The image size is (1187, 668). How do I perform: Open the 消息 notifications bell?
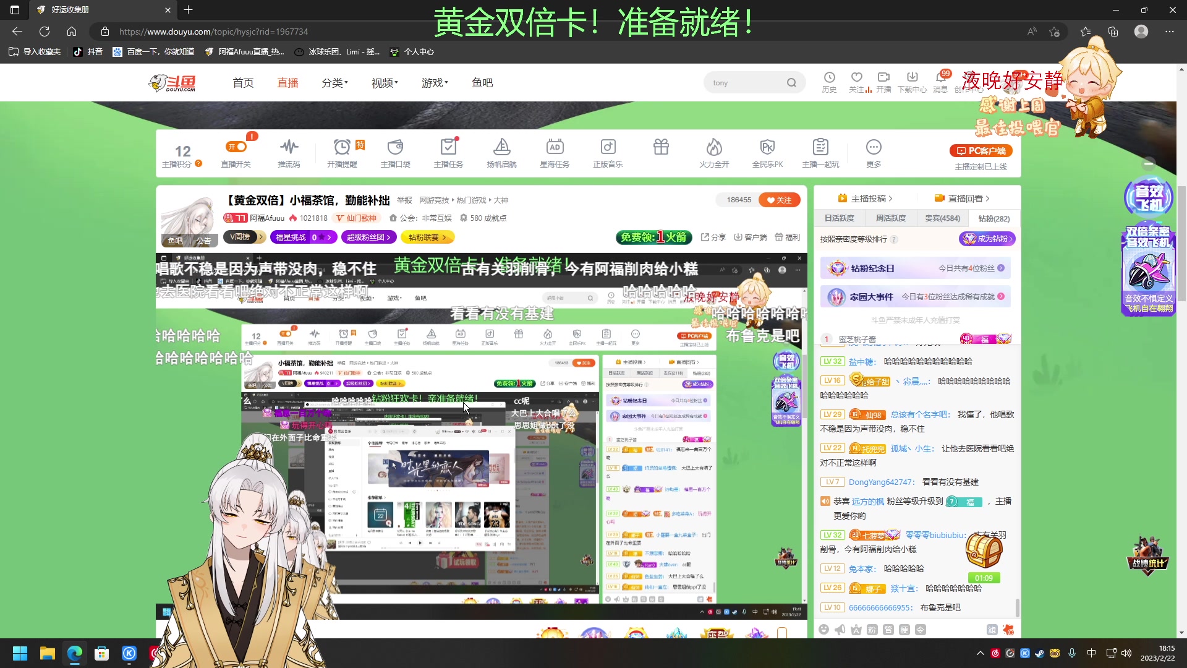click(940, 82)
